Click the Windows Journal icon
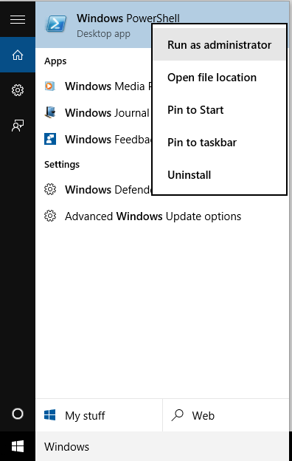Screen dimensions: 292x461 (50, 112)
